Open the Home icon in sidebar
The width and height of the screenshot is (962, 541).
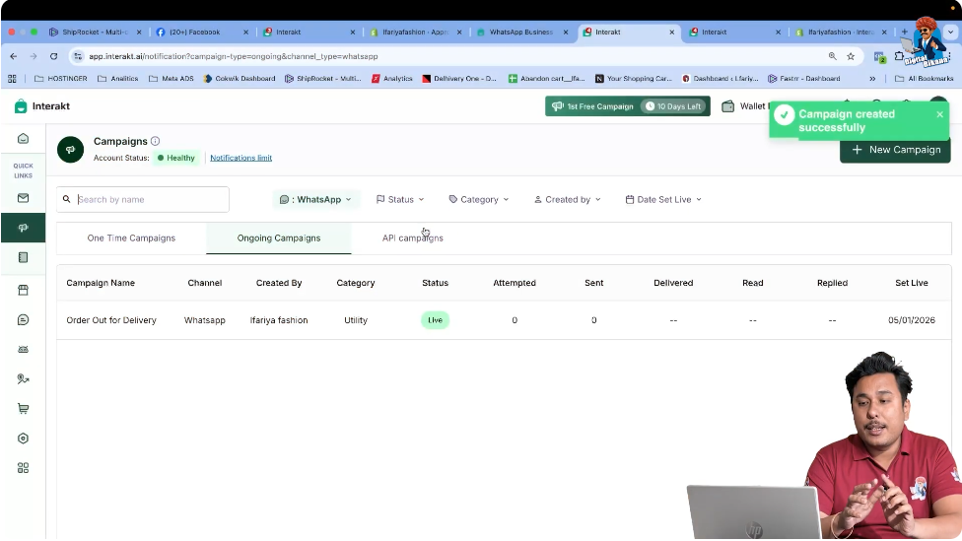click(23, 139)
